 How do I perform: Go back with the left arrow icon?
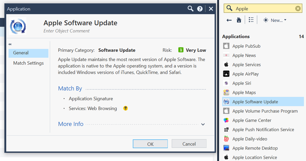(x=229, y=20)
